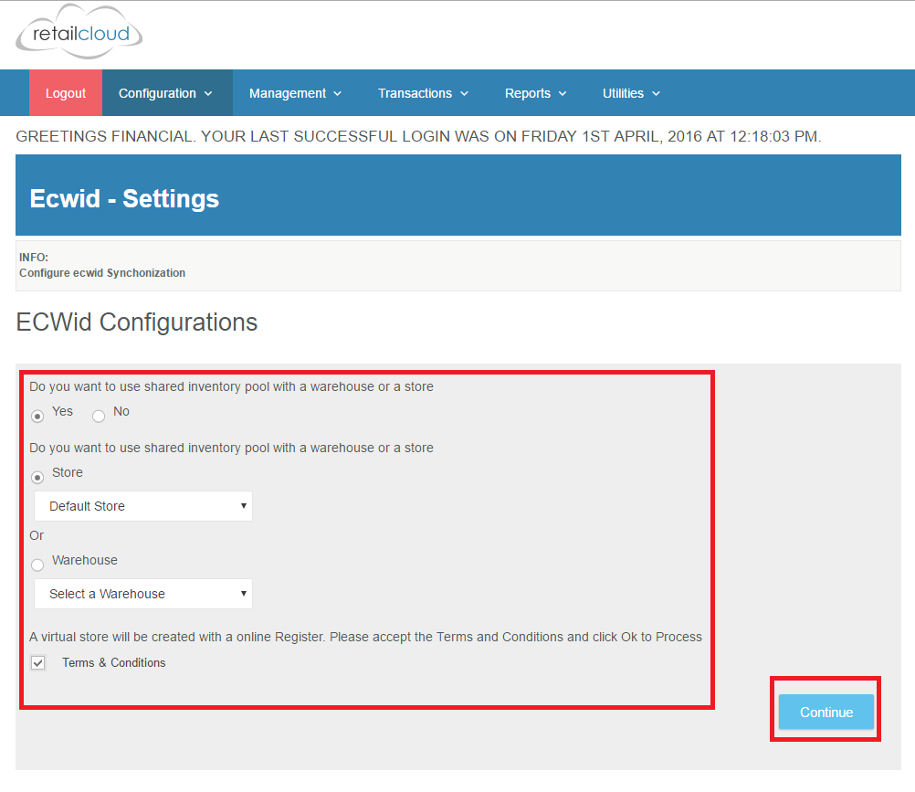Click the virtual store creation notice text
Screen dimensions: 915x792
click(365, 637)
